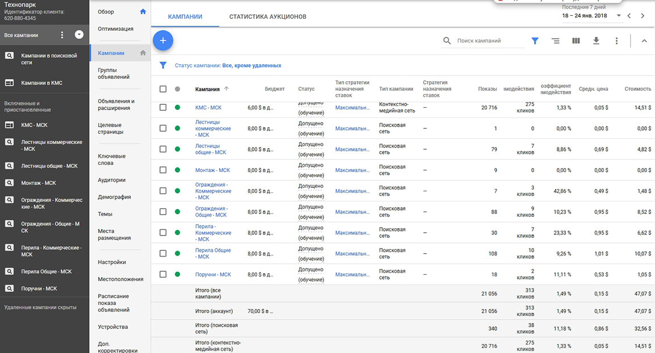Open the columns icon in toolbar
This screenshot has width=655, height=353.
point(576,41)
